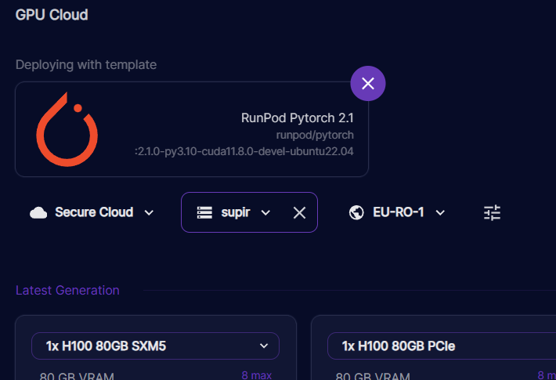Click 80 GB VRAM under H100 SXM5
The image size is (556, 380).
coord(77,376)
